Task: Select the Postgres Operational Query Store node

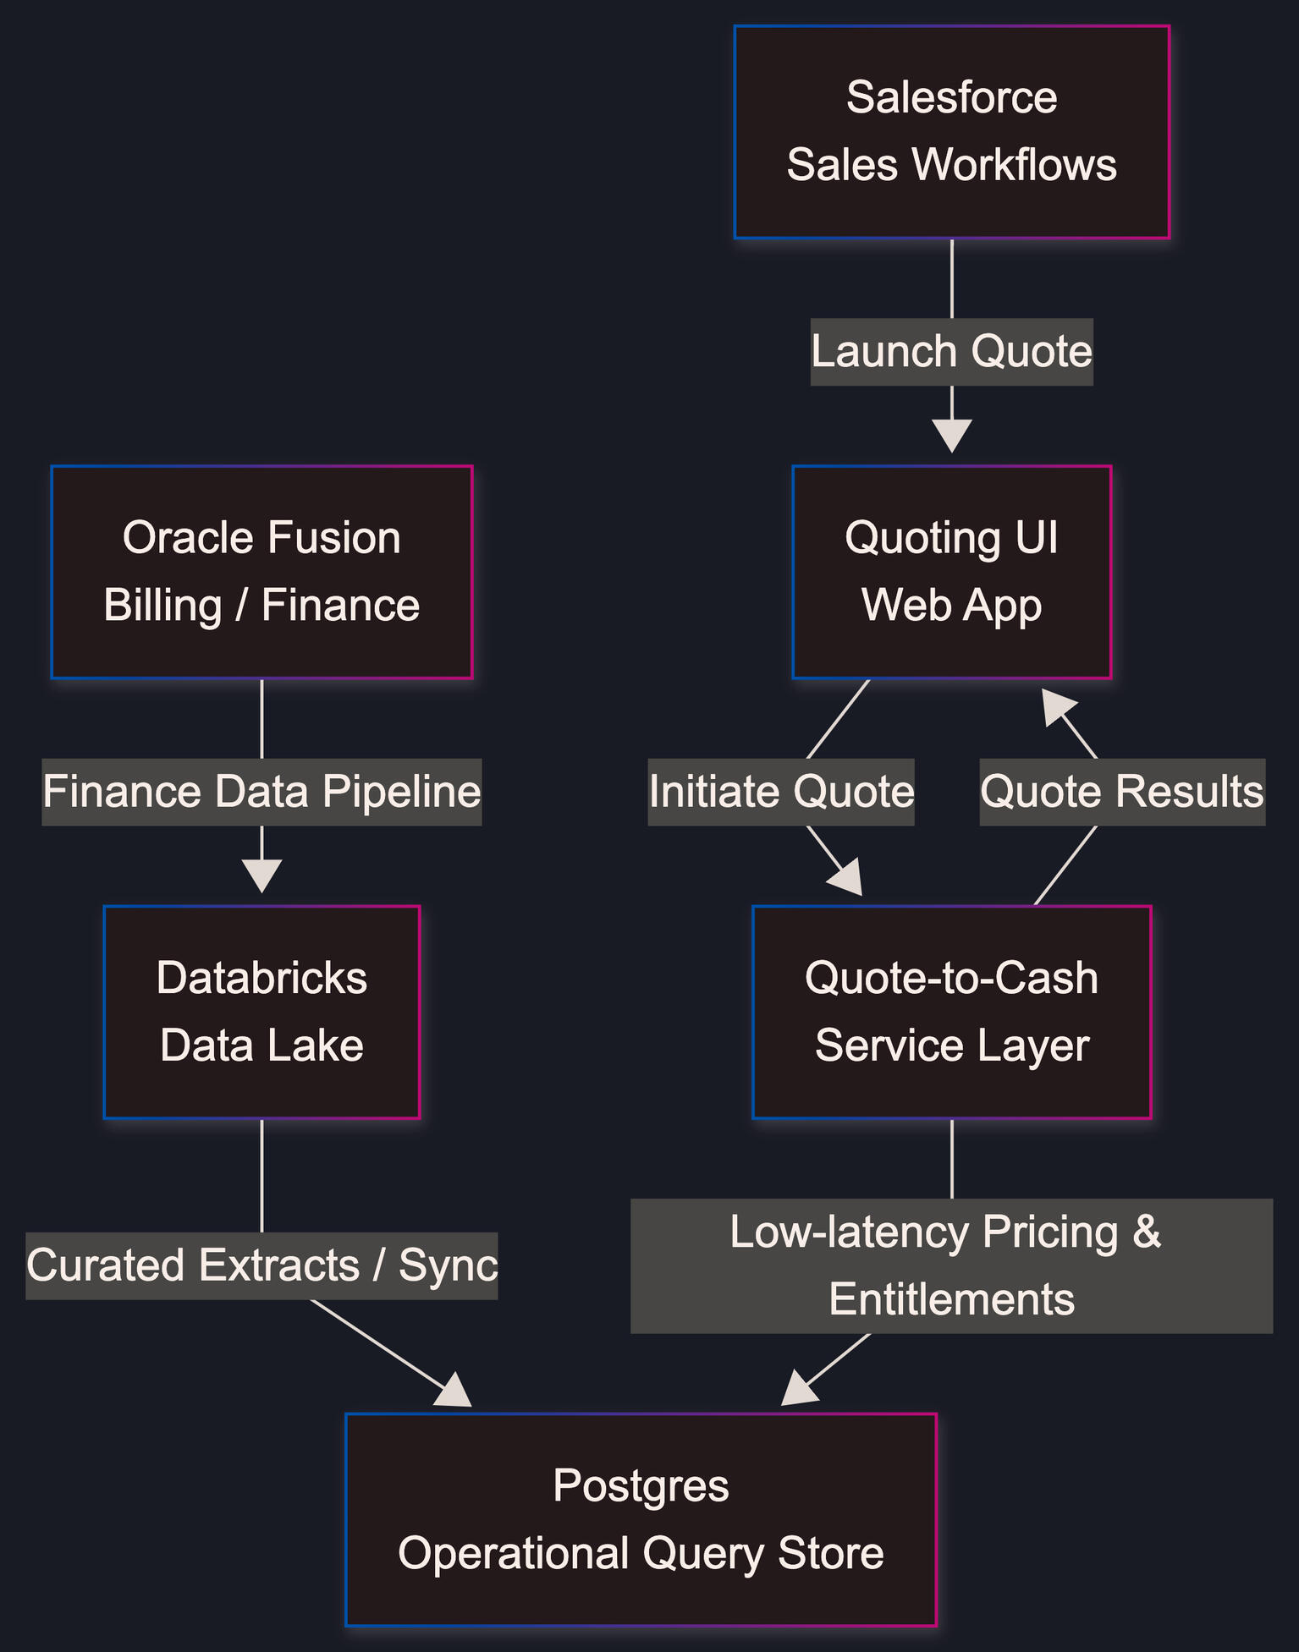Action: [641, 1519]
